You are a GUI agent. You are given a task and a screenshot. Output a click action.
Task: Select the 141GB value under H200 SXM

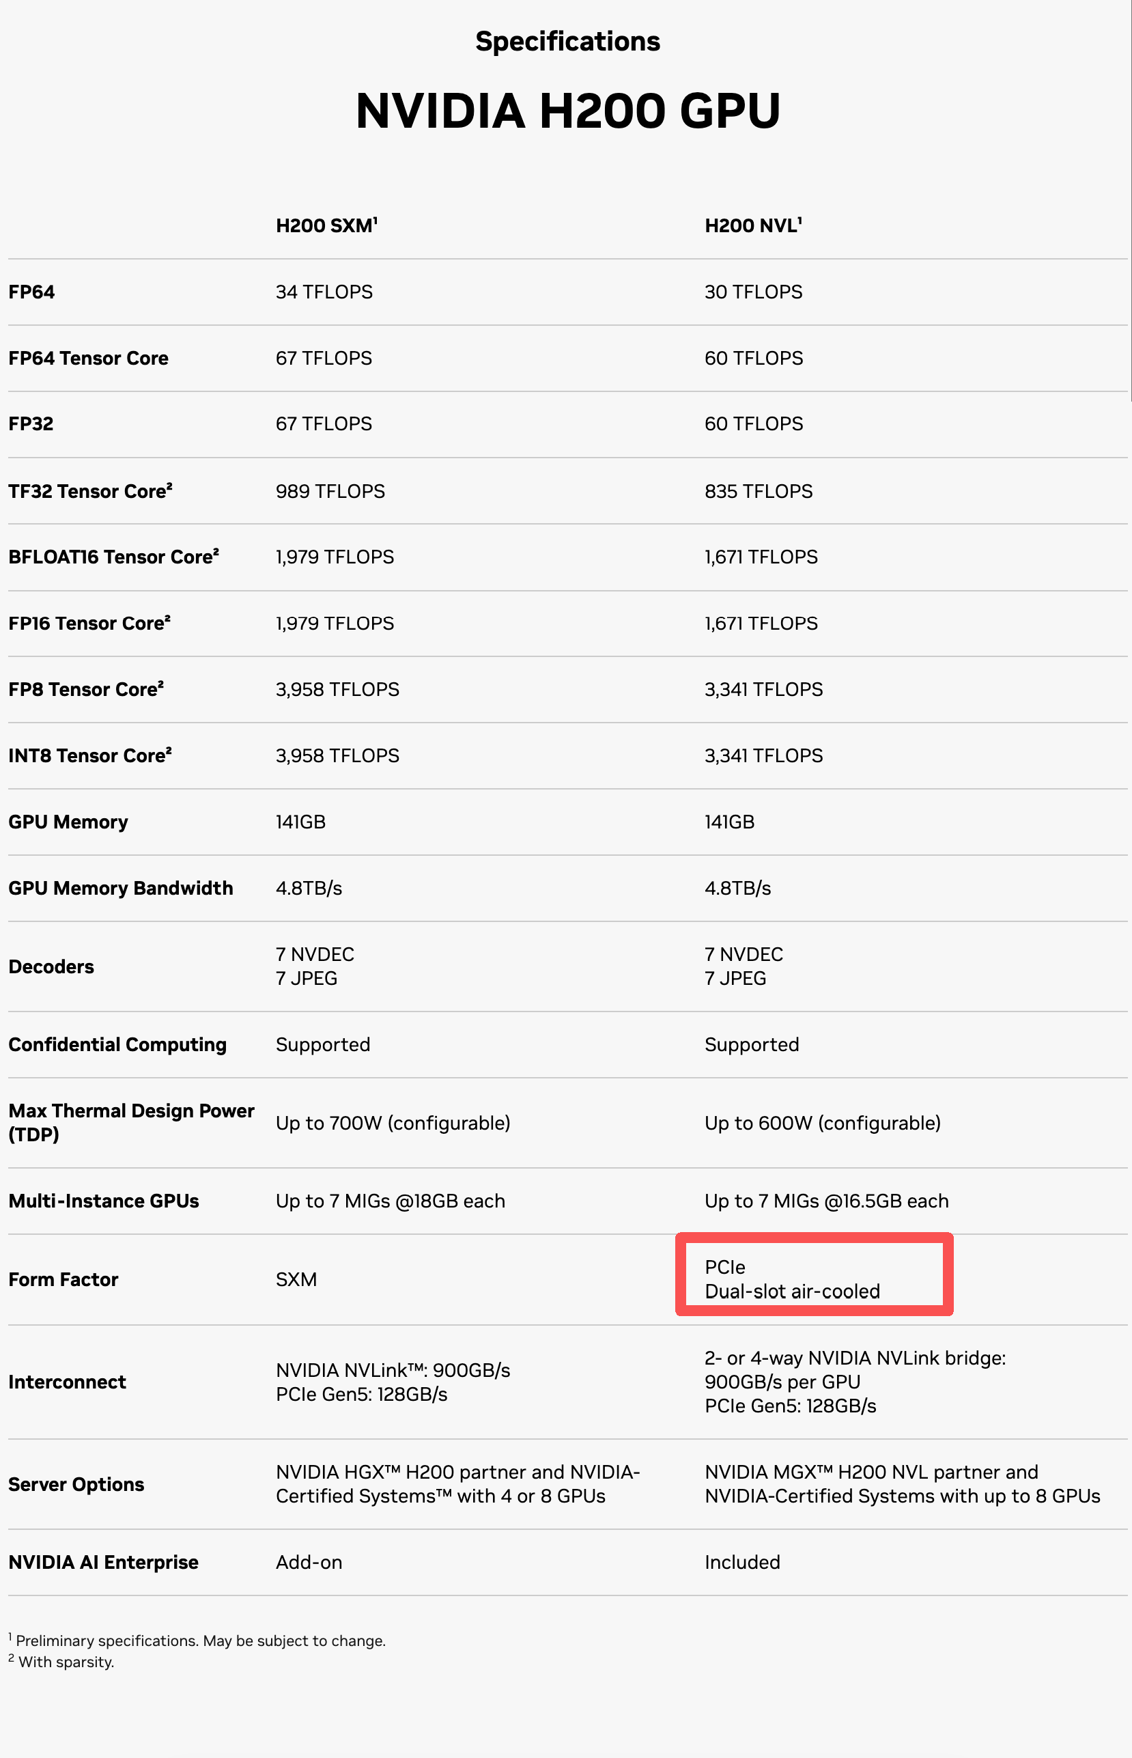tap(300, 822)
